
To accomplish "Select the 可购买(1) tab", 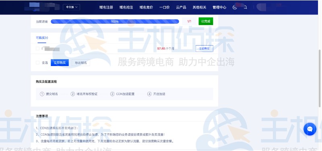I will 42,38.
